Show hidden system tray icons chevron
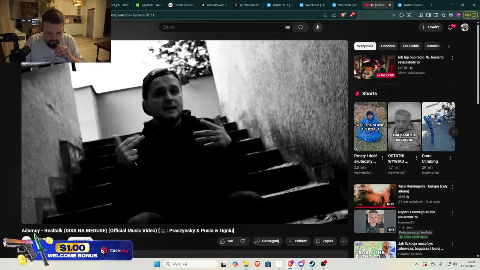The image size is (480, 270). tap(416, 264)
